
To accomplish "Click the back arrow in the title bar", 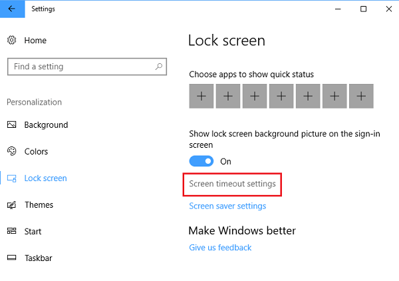I will point(11,9).
